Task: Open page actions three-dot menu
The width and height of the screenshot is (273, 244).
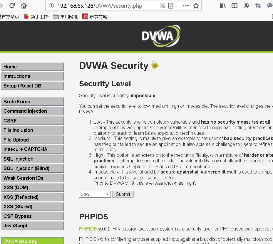Action: pyautogui.click(x=186, y=6)
